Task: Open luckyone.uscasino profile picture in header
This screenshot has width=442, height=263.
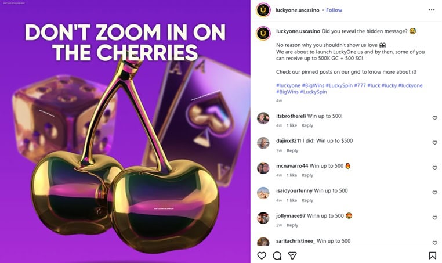Action: (x=263, y=10)
